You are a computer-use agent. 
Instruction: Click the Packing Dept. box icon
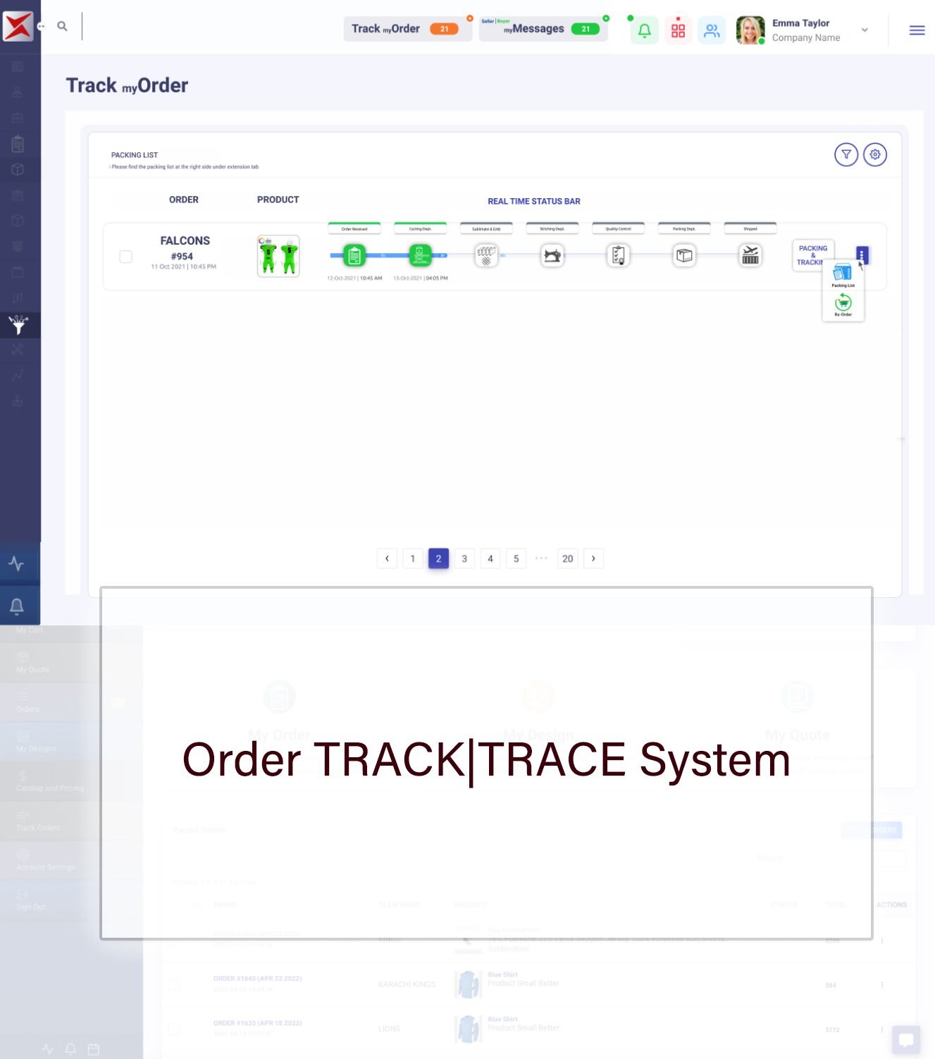[684, 255]
